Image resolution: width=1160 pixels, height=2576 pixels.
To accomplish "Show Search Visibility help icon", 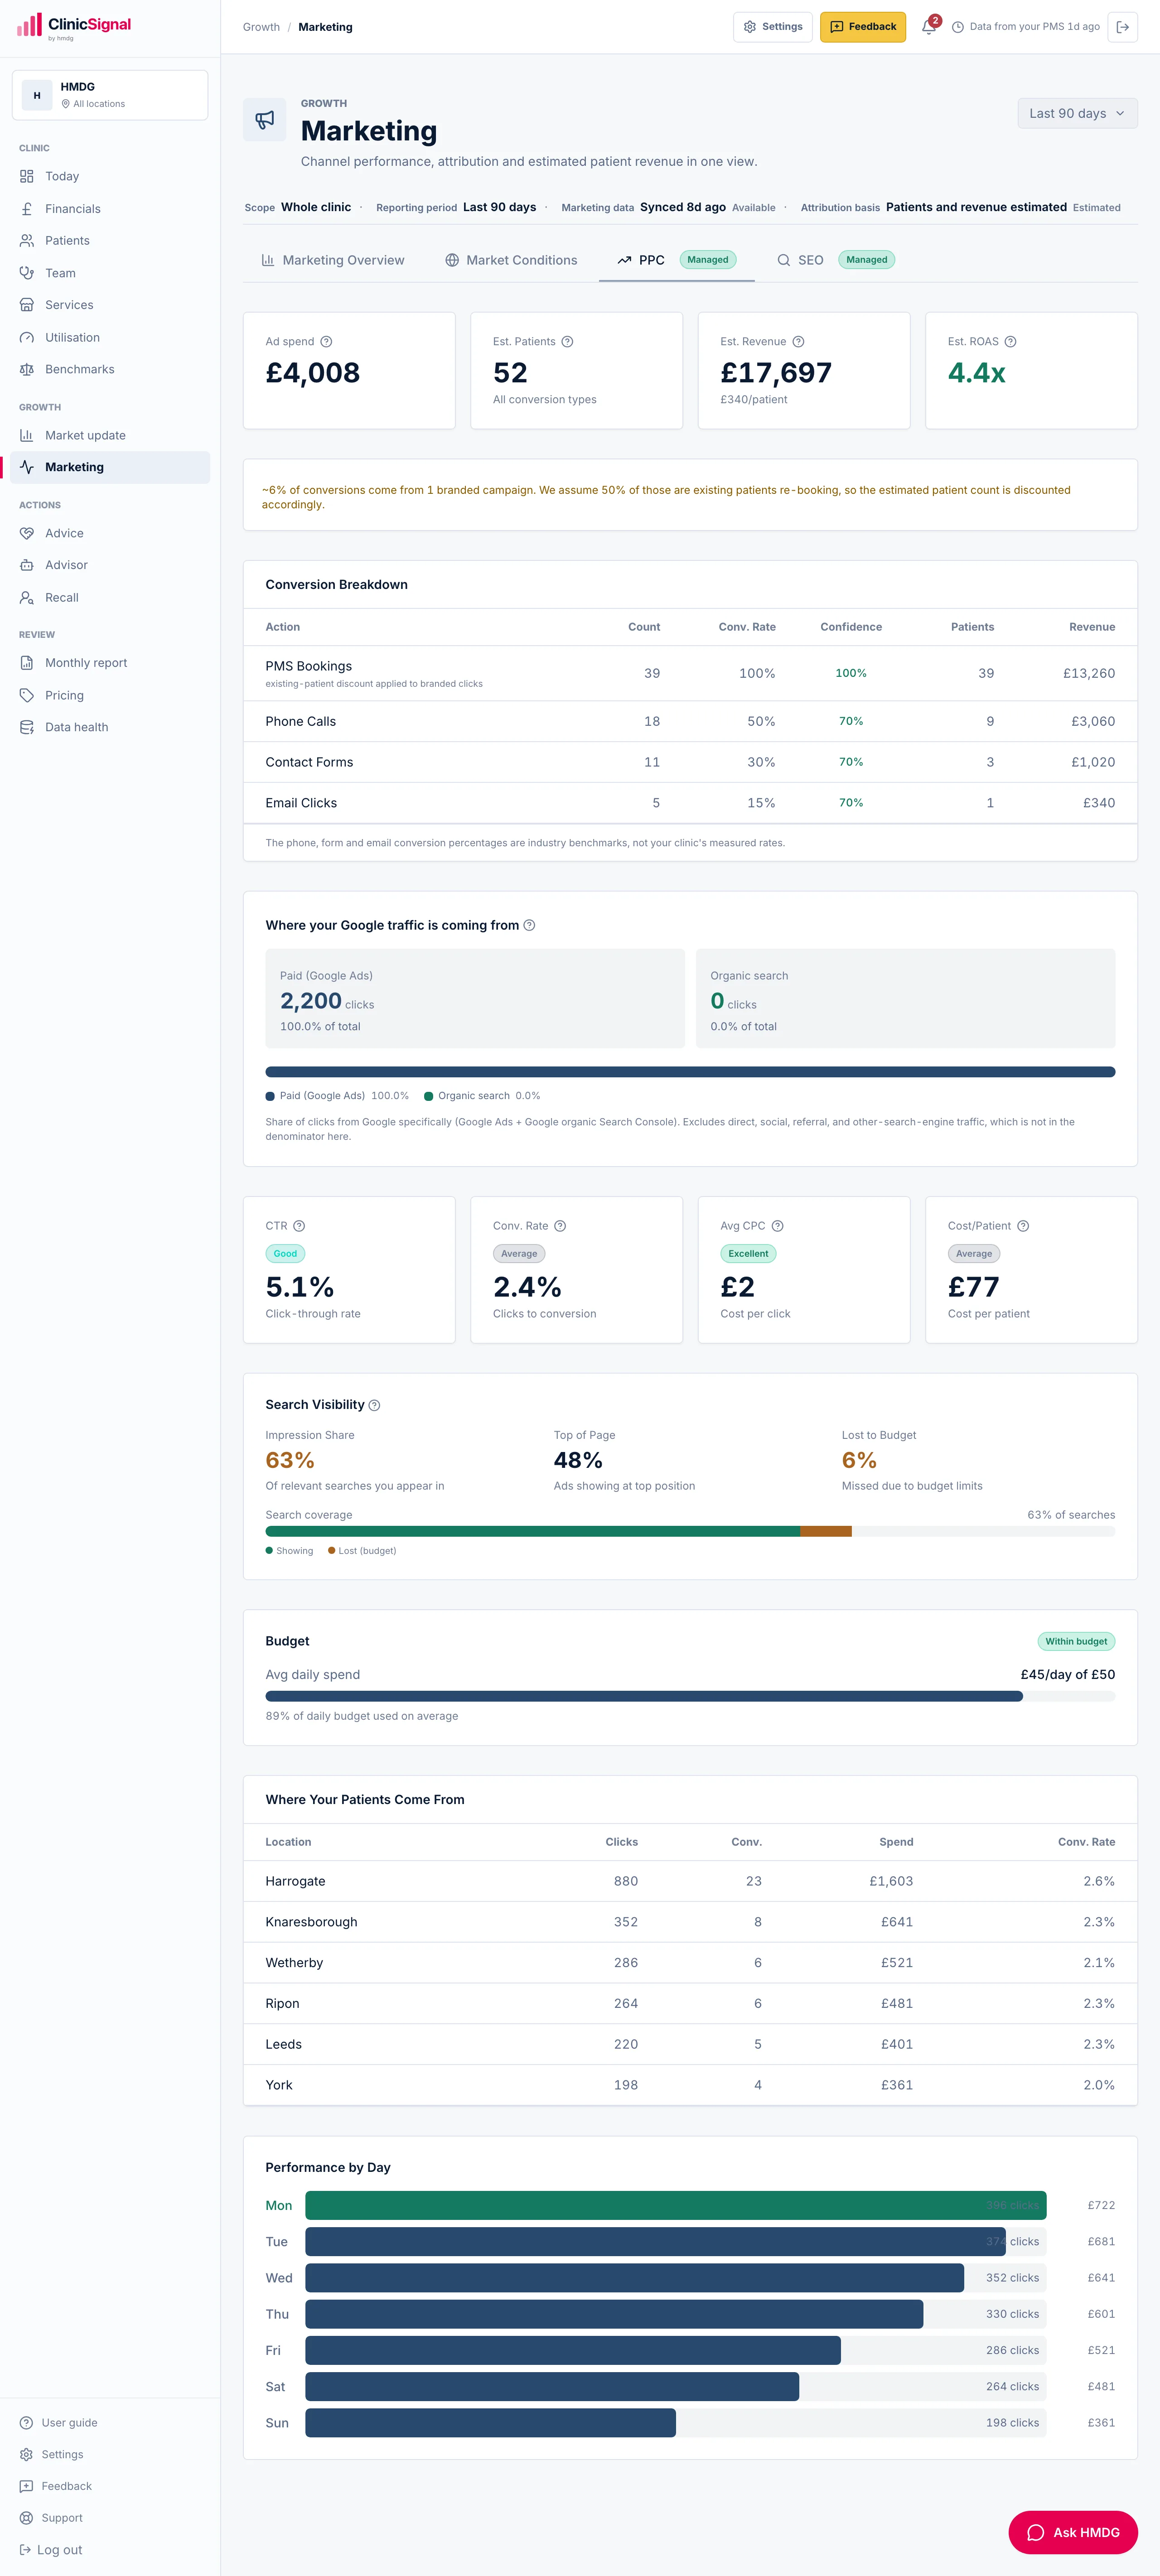I will click(374, 1405).
